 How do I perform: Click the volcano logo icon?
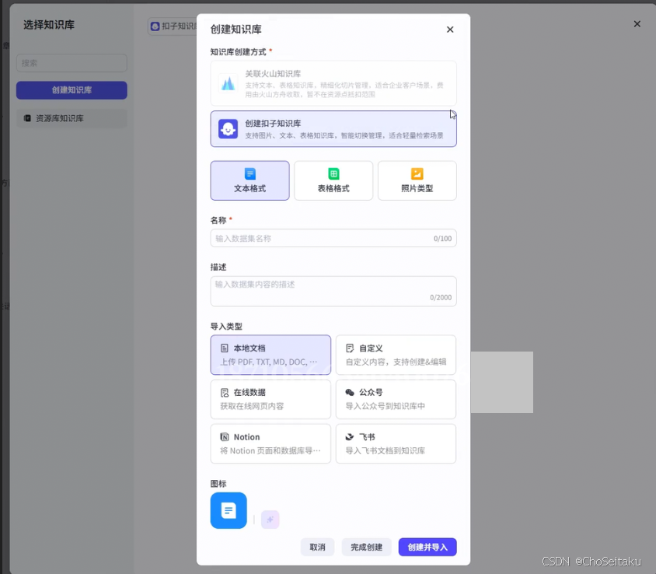click(228, 83)
